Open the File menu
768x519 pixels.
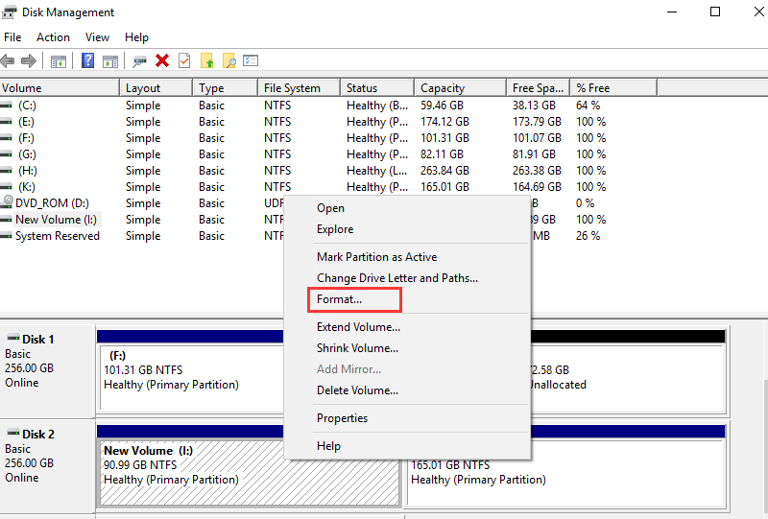pyautogui.click(x=12, y=37)
